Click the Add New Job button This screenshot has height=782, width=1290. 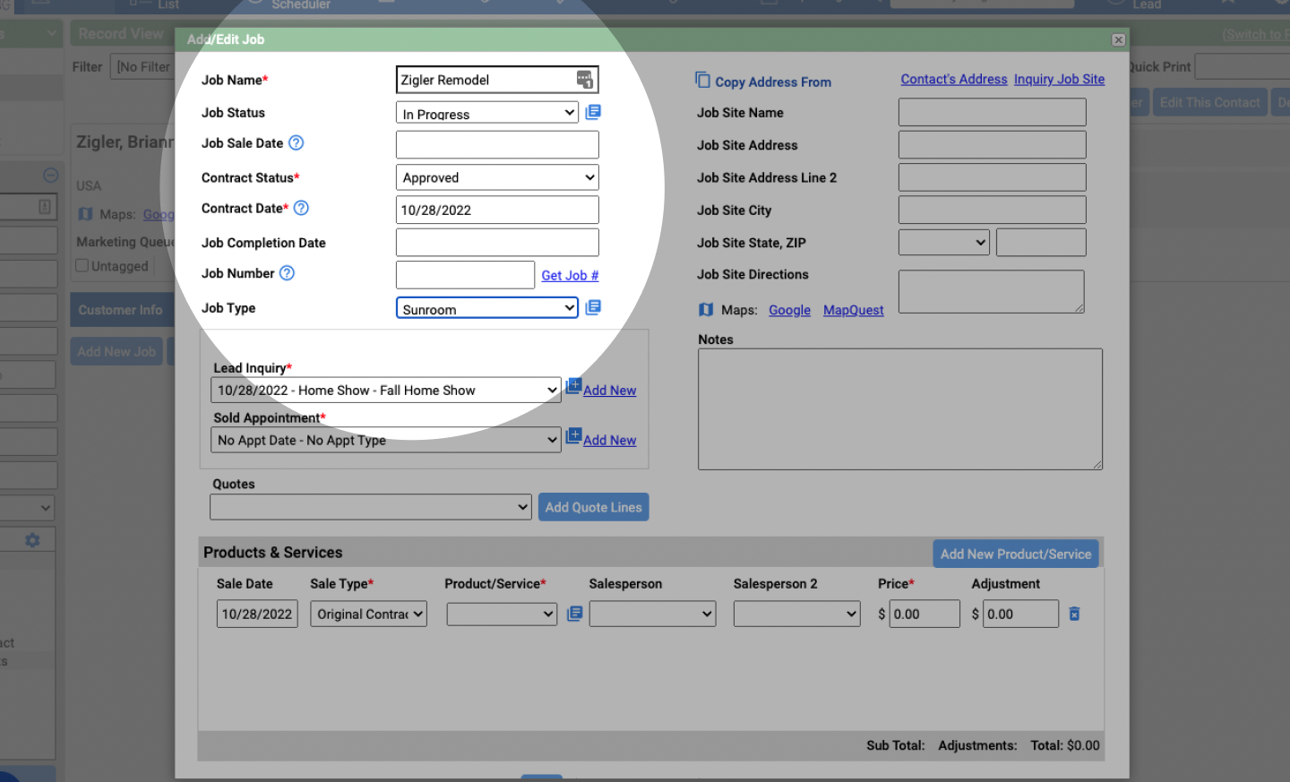(x=116, y=352)
